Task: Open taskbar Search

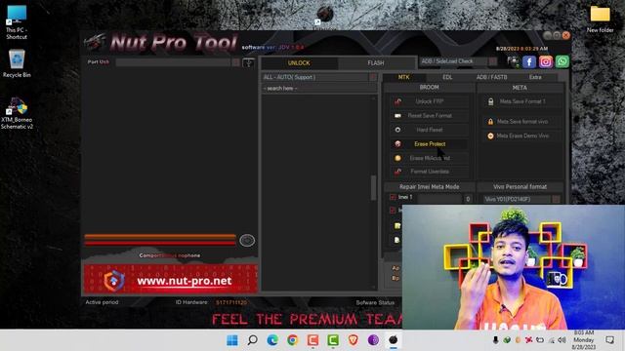Action: point(252,340)
